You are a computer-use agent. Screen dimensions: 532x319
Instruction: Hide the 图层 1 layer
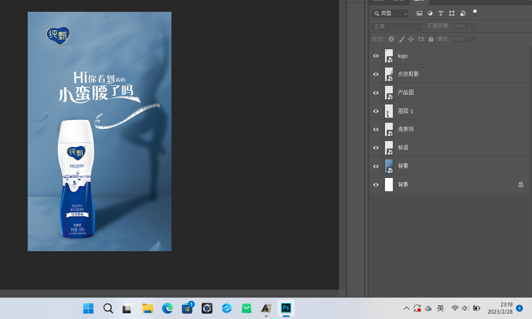coord(376,111)
